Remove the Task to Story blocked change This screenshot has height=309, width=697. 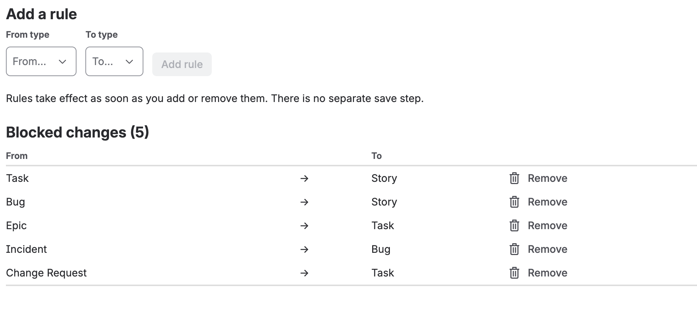coord(538,178)
